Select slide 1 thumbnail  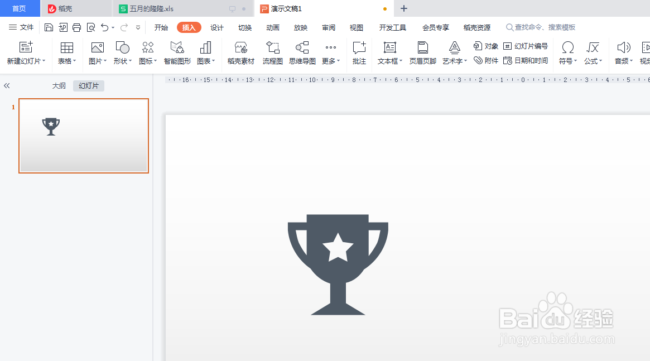tap(84, 136)
